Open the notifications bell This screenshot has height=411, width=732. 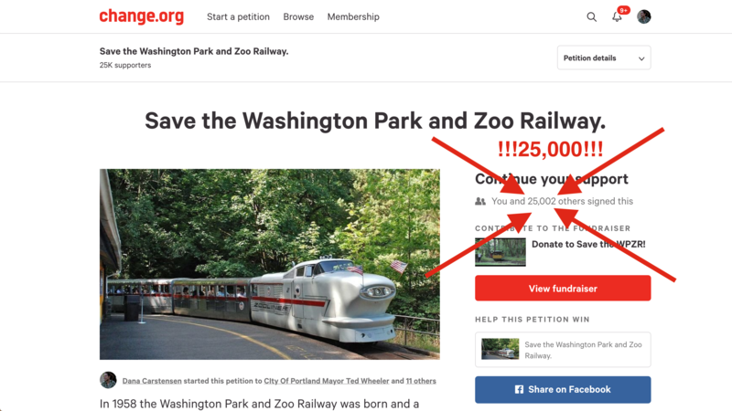pos(617,17)
